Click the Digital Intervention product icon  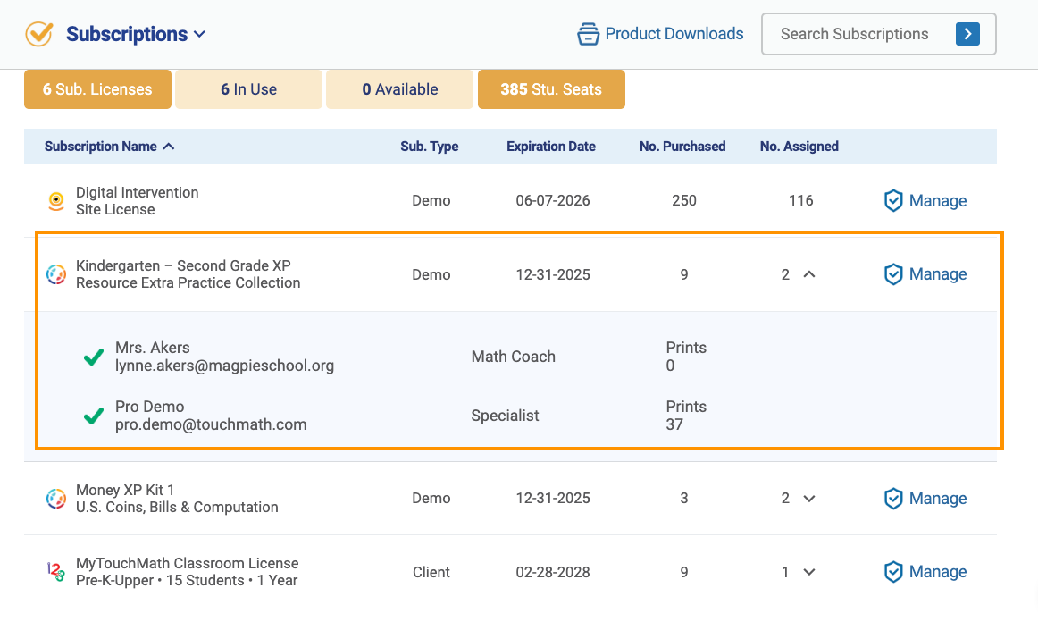[56, 201]
